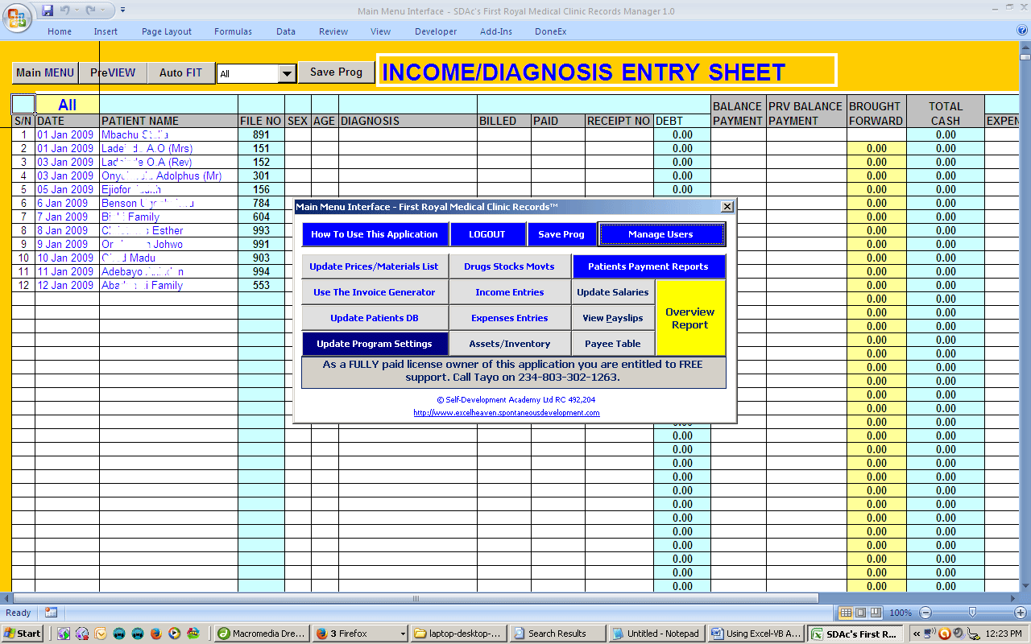Launch Use The Invoice Generator
This screenshot has width=1031, height=644.
point(375,292)
